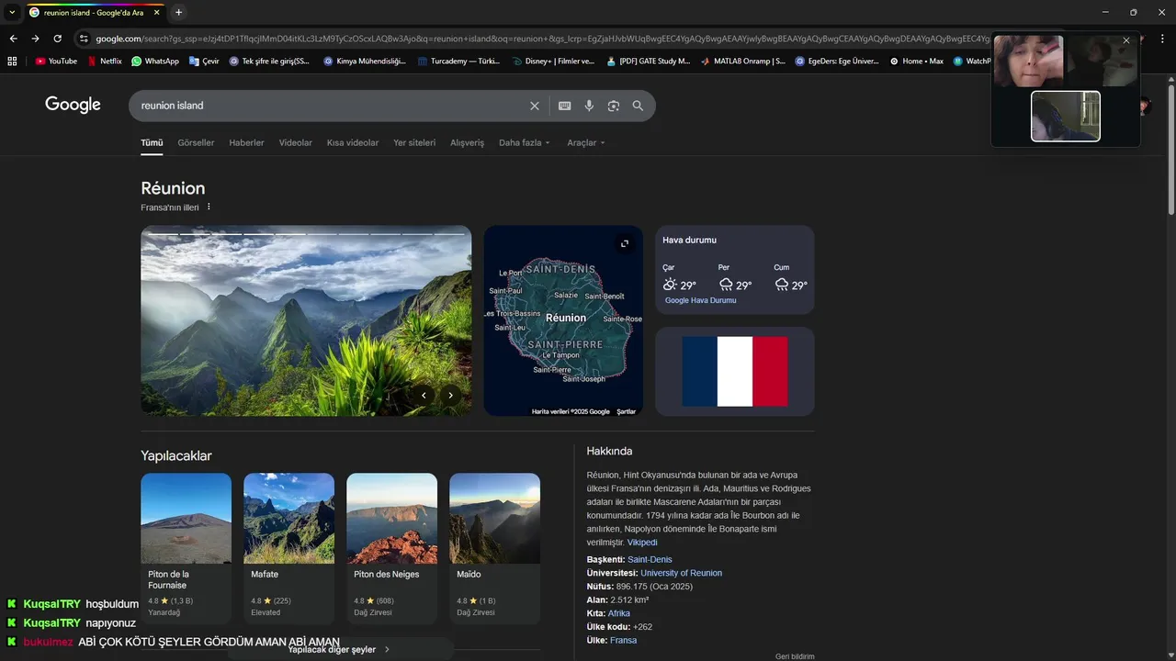
Task: Click the Réunion mountain landscape photo
Action: (x=306, y=320)
